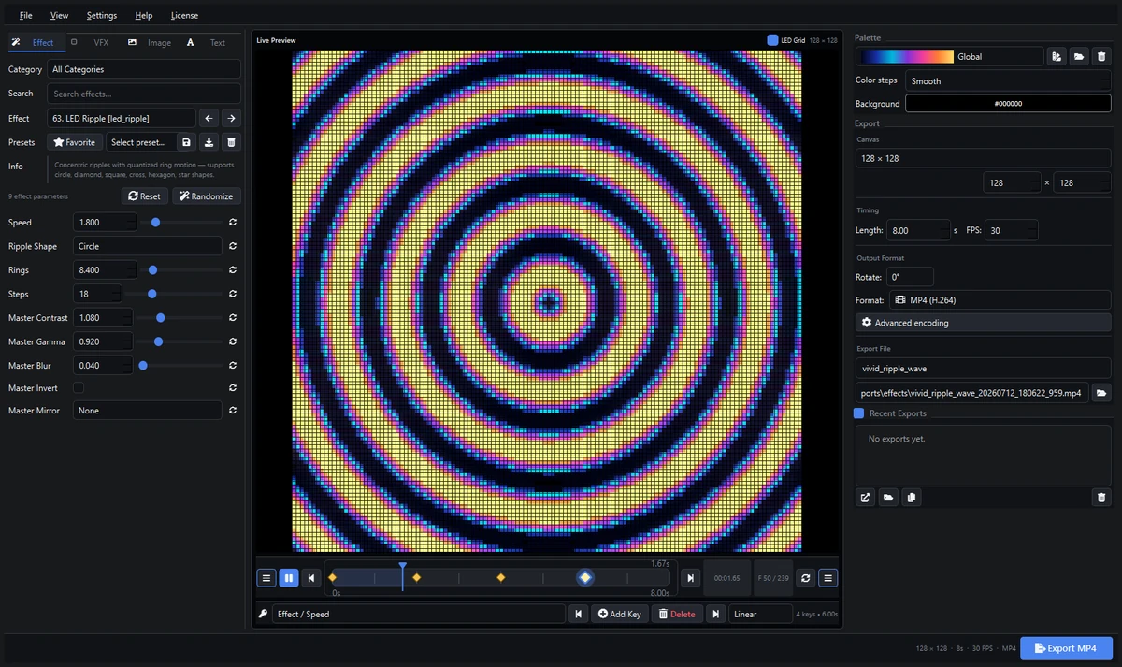Click the Speed slider handle
This screenshot has width=1122, height=667.
pyautogui.click(x=155, y=223)
